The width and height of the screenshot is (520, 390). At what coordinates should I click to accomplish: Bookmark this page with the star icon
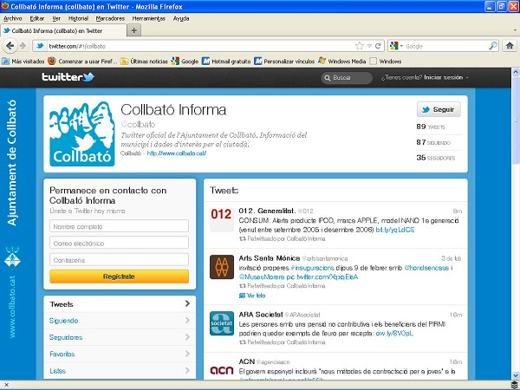(x=359, y=46)
